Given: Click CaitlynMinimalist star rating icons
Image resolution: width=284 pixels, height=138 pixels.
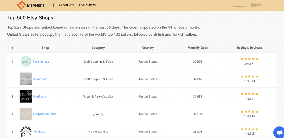Looking at the screenshot, I should 249,111.
